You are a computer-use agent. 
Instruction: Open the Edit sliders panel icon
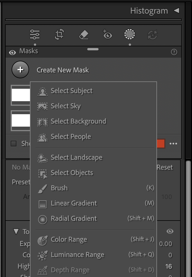34,34
